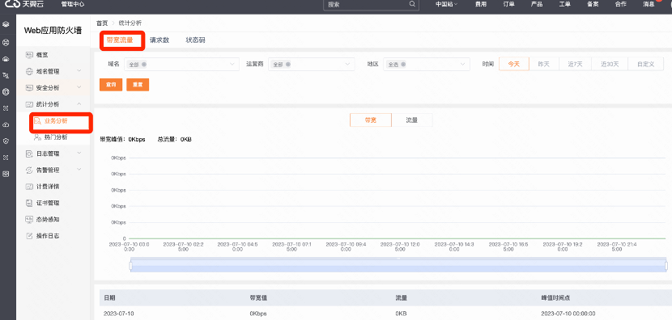This screenshot has height=320, width=672.
Task: Click the orange 查询 button
Action: [x=111, y=85]
